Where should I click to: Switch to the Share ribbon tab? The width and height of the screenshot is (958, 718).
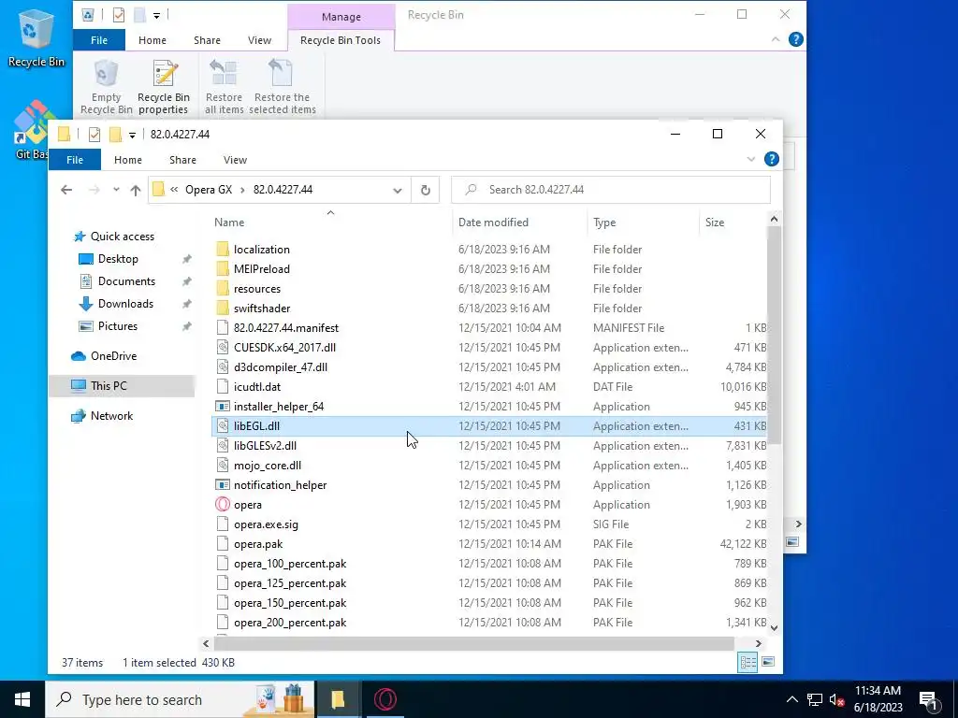click(182, 159)
